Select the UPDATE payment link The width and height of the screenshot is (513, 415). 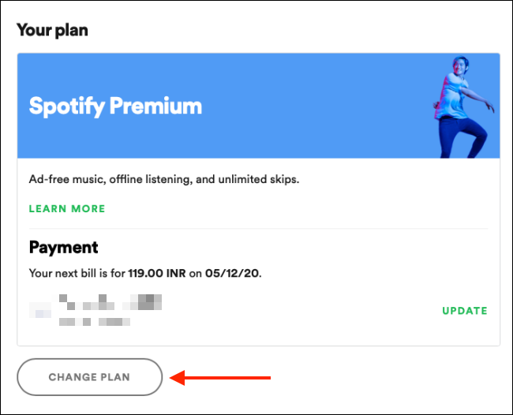465,311
